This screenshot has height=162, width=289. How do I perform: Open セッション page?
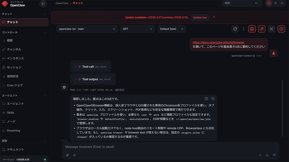click(24, 67)
